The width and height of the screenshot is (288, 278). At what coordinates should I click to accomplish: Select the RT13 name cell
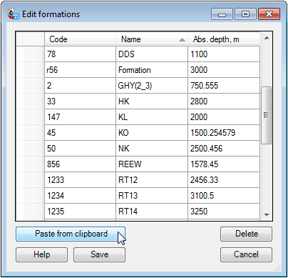pyautogui.click(x=152, y=196)
